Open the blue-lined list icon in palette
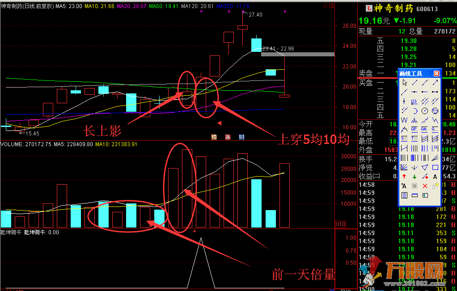This screenshot has width=457, height=291. coord(404,195)
